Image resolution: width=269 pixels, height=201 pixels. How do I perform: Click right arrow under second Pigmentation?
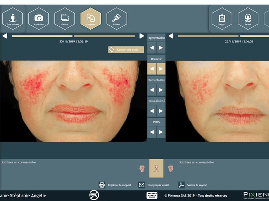(x=161, y=90)
